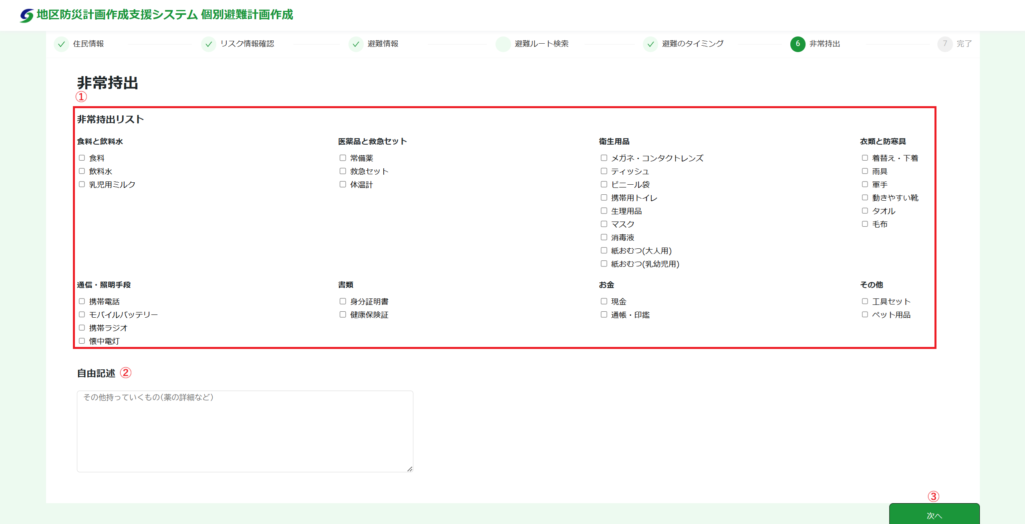
Task: Click checkmark icon for 避難のタイミング step
Action: tap(650, 44)
